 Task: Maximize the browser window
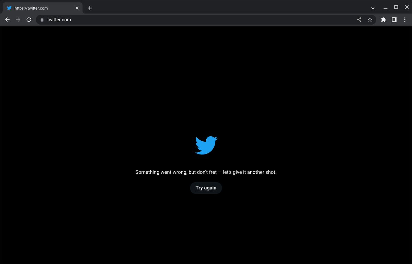click(396, 7)
